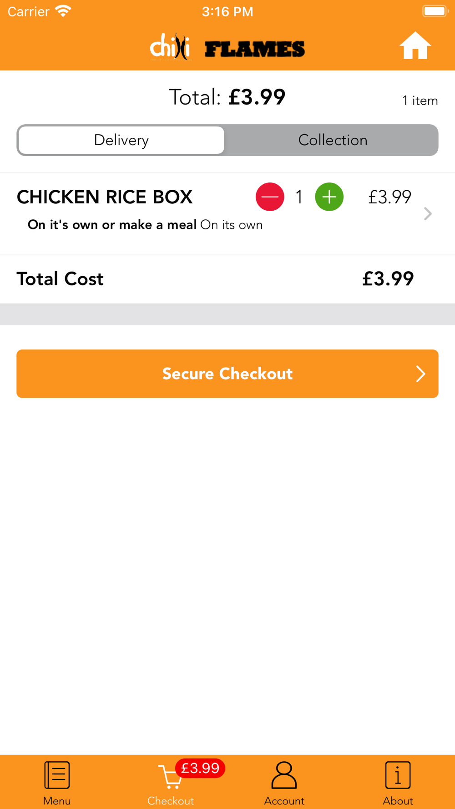Tap the Wi-Fi status icon

click(63, 11)
